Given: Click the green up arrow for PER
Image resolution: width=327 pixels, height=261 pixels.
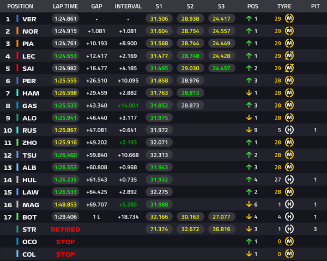Looking at the screenshot, I should tap(249, 80).
